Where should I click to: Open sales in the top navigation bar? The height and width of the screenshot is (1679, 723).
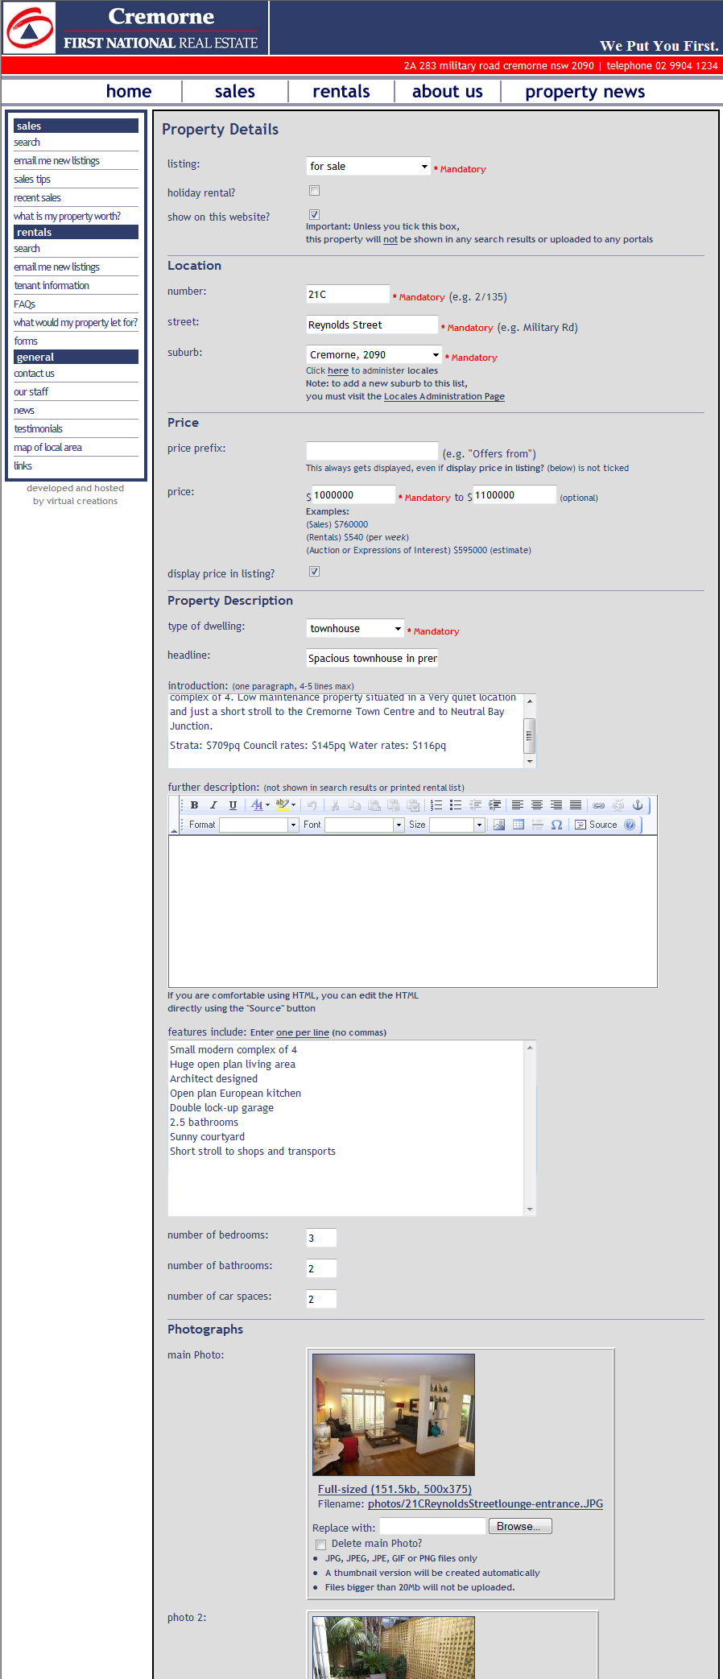(x=235, y=92)
